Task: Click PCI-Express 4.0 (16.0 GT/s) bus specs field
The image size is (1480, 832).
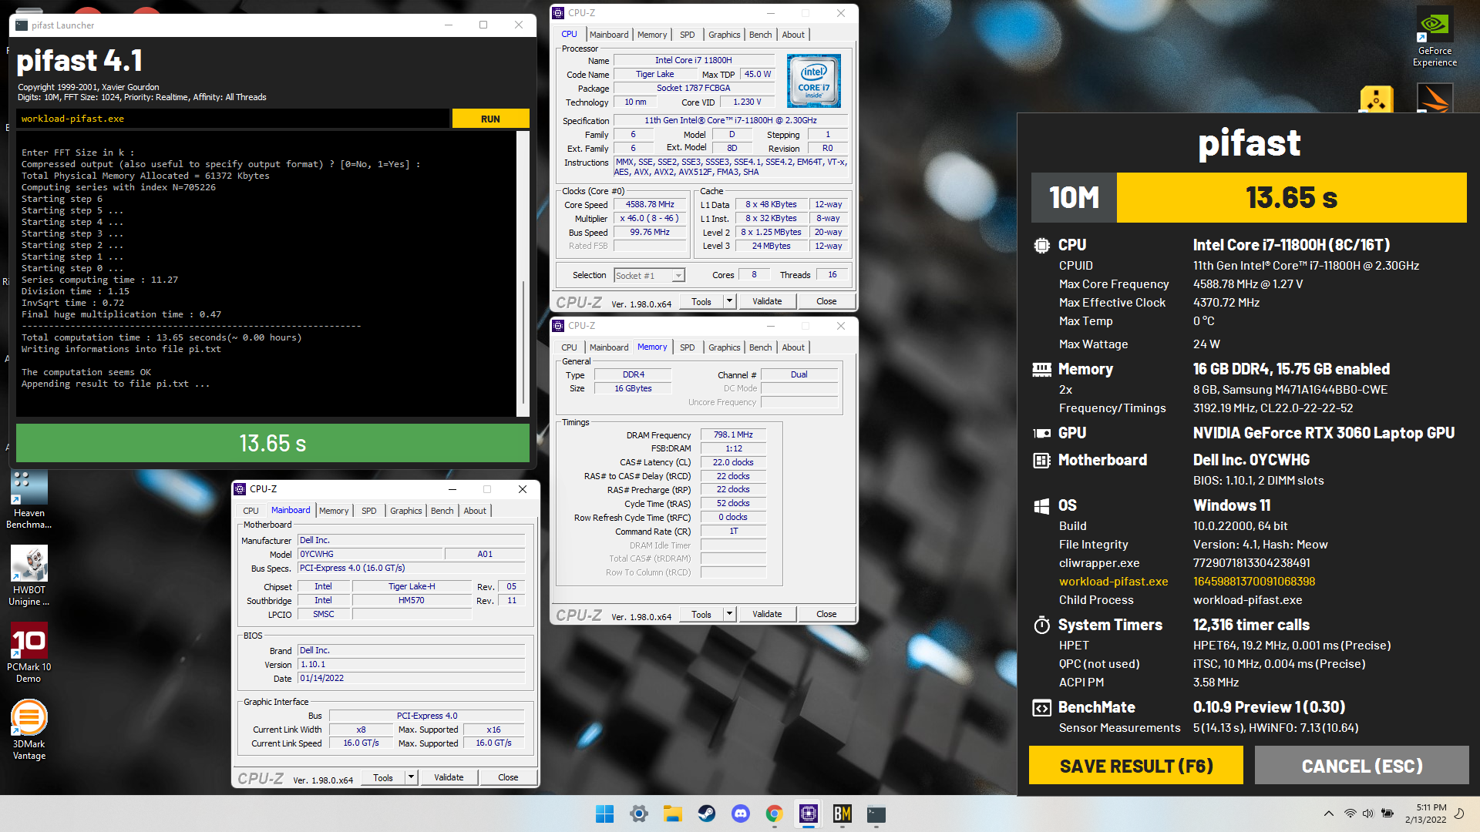Action: tap(411, 569)
